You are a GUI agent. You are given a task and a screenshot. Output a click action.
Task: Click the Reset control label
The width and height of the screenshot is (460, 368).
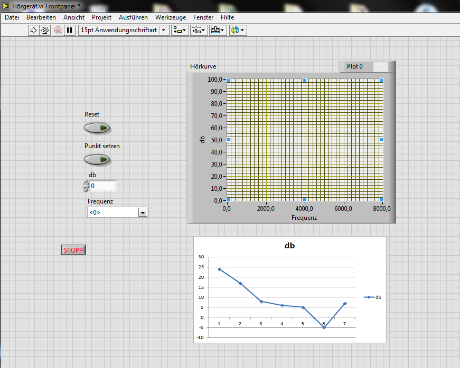(92, 114)
